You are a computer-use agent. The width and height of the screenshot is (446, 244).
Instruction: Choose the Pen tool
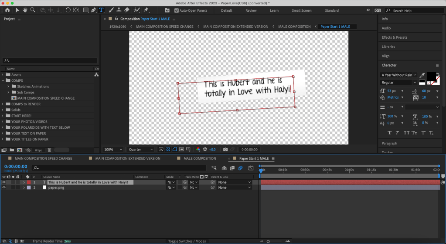pos(93,10)
